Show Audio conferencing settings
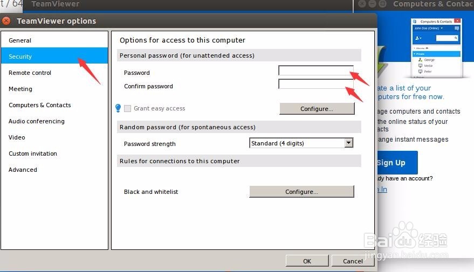This screenshot has width=474, height=272. click(37, 121)
